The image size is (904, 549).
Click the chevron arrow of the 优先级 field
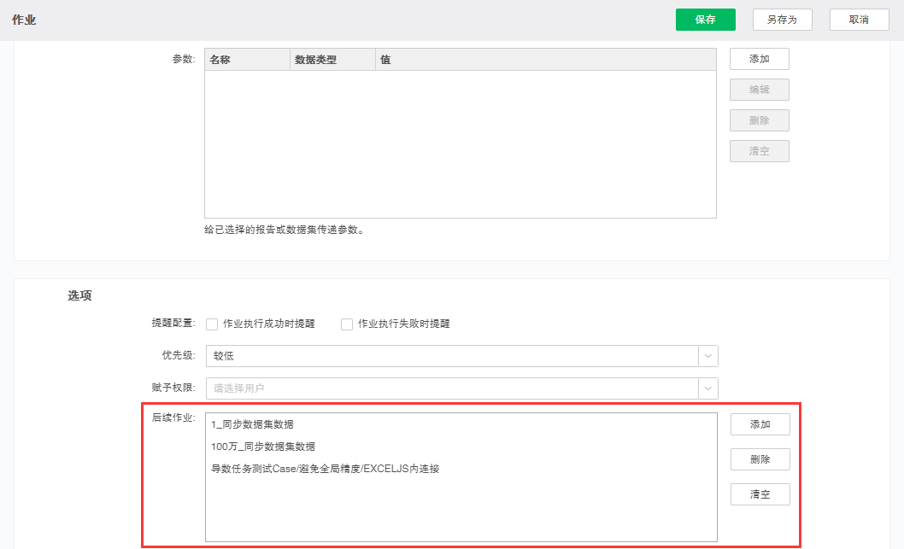pyautogui.click(x=708, y=356)
